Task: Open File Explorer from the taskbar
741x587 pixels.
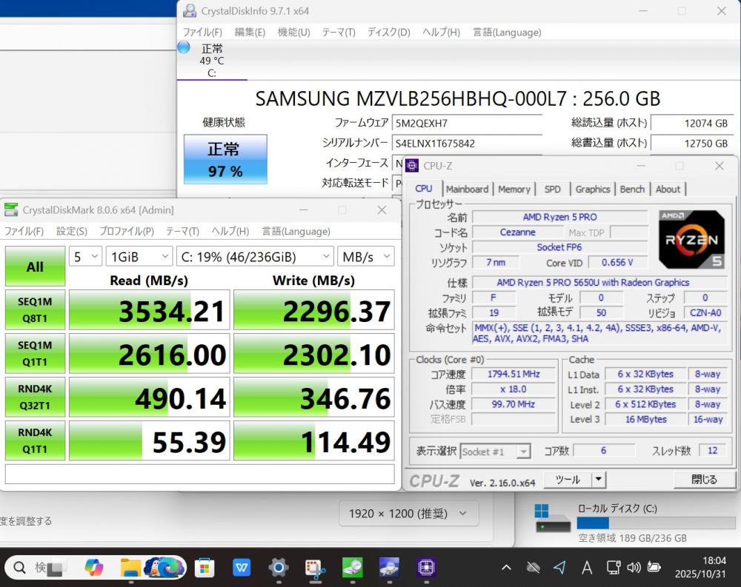Action: pyautogui.click(x=131, y=568)
